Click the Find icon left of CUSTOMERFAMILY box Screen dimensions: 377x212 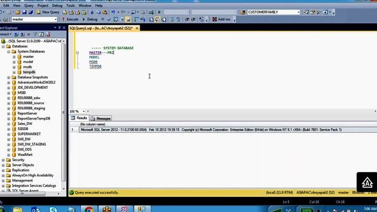tap(243, 12)
